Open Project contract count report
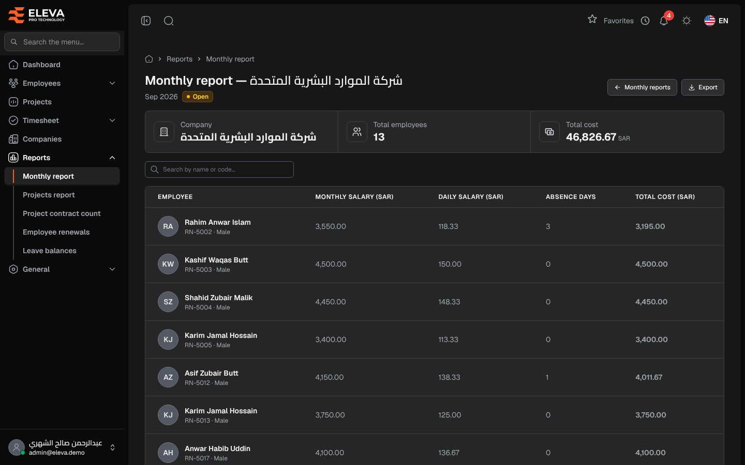 pyautogui.click(x=62, y=213)
